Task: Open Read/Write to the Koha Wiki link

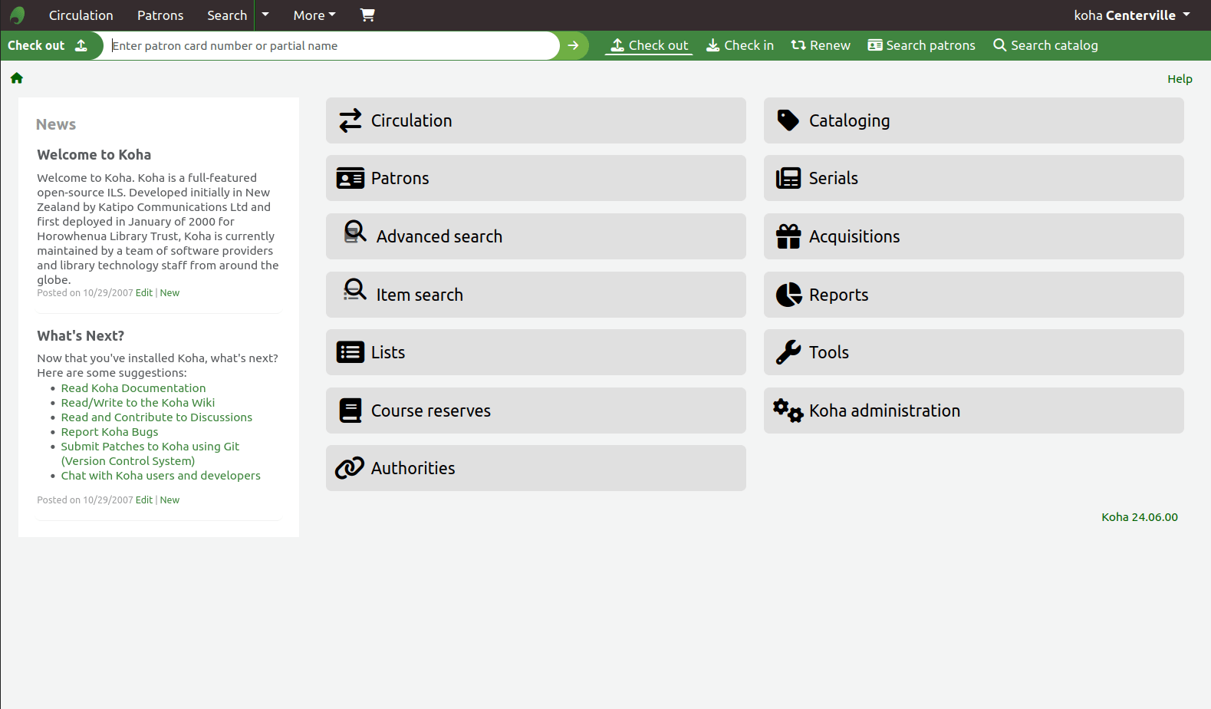Action: (x=138, y=403)
